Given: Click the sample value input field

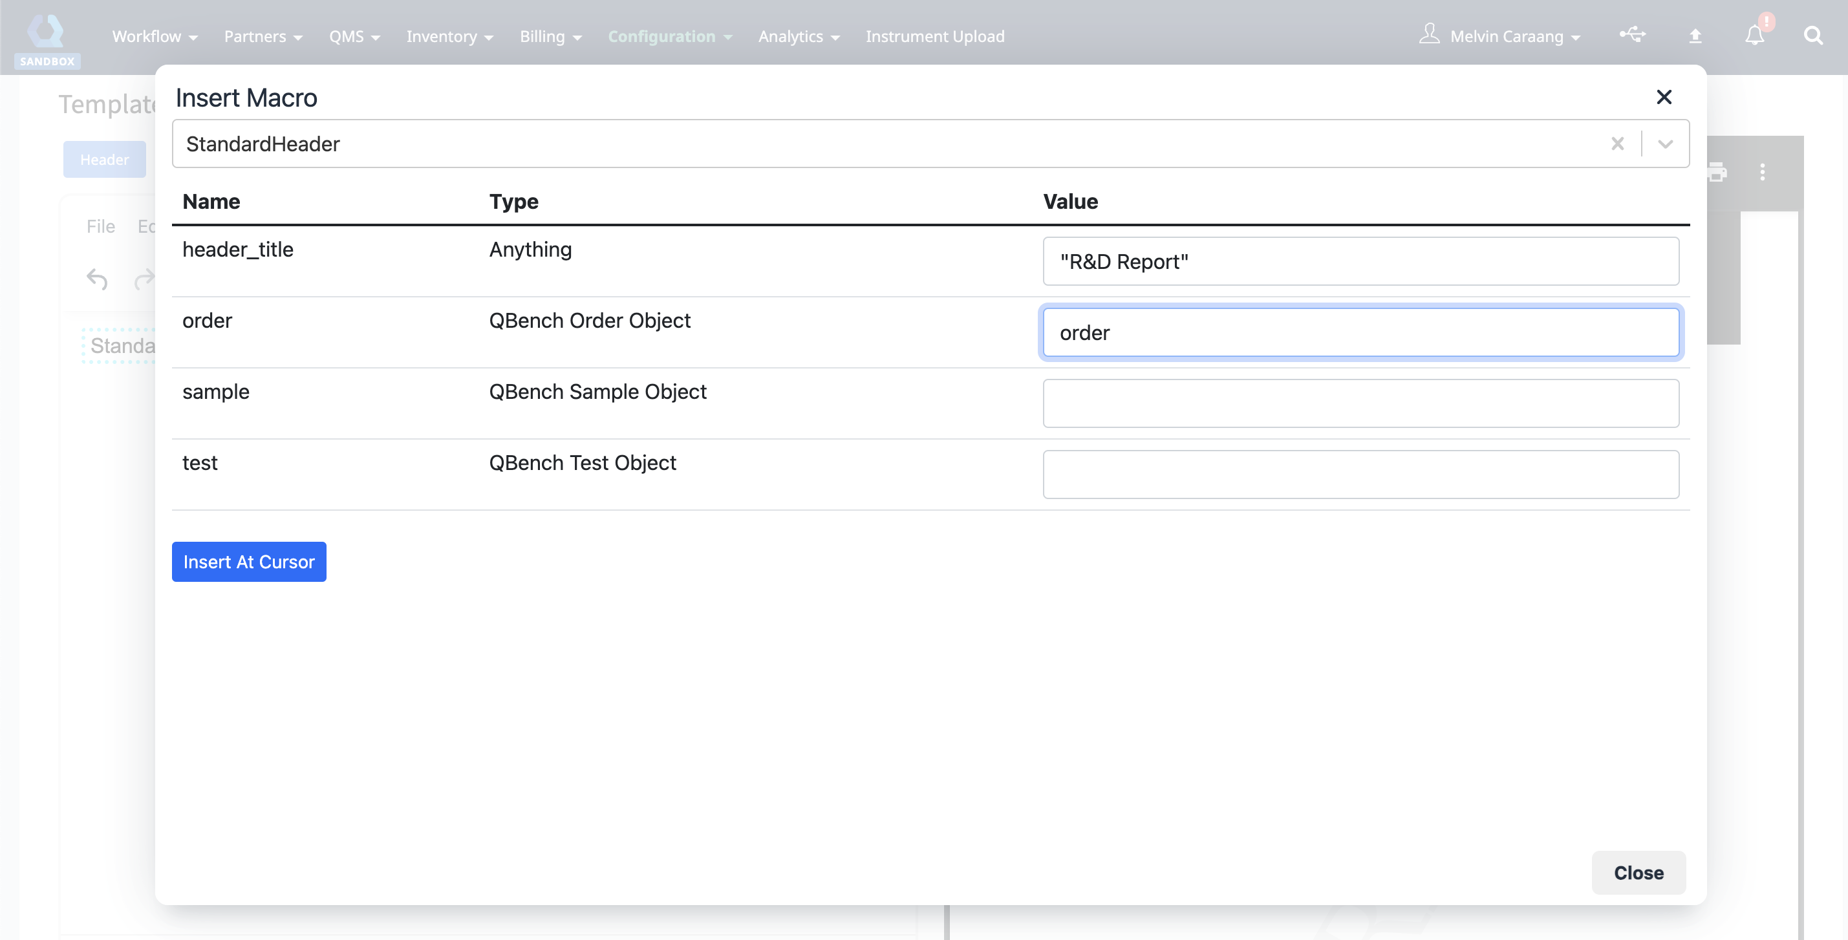Looking at the screenshot, I should [1360, 403].
